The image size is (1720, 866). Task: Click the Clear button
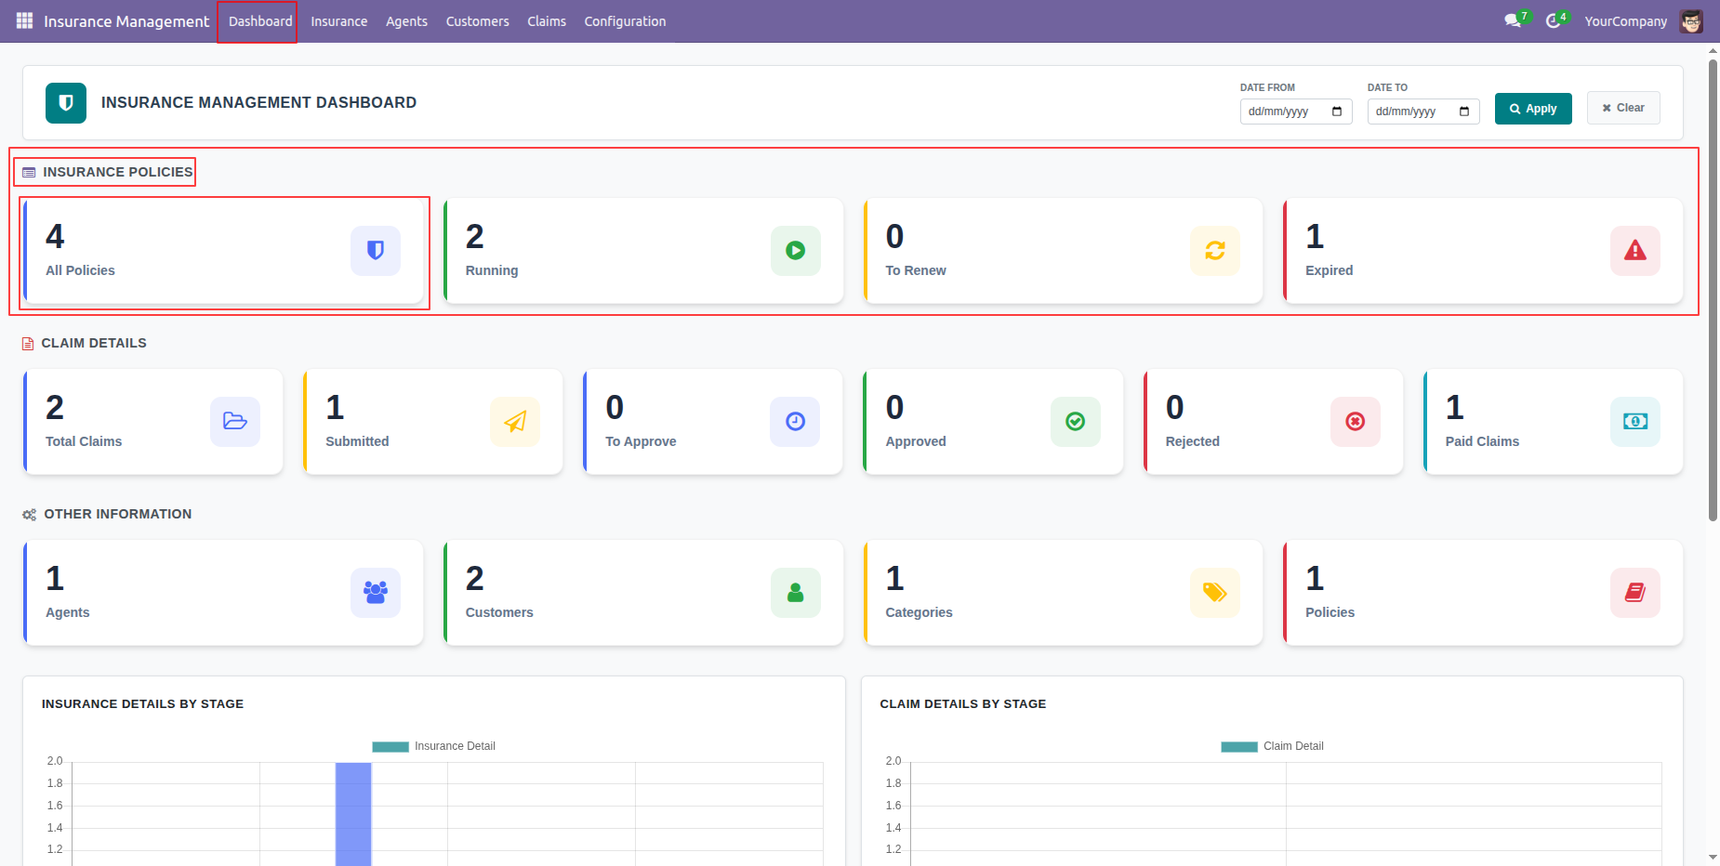1623,108
